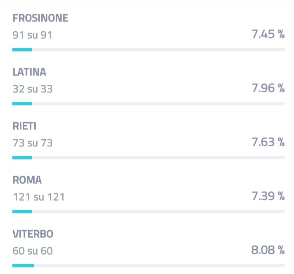Click the Rieti turnout progress bar

[148, 158]
